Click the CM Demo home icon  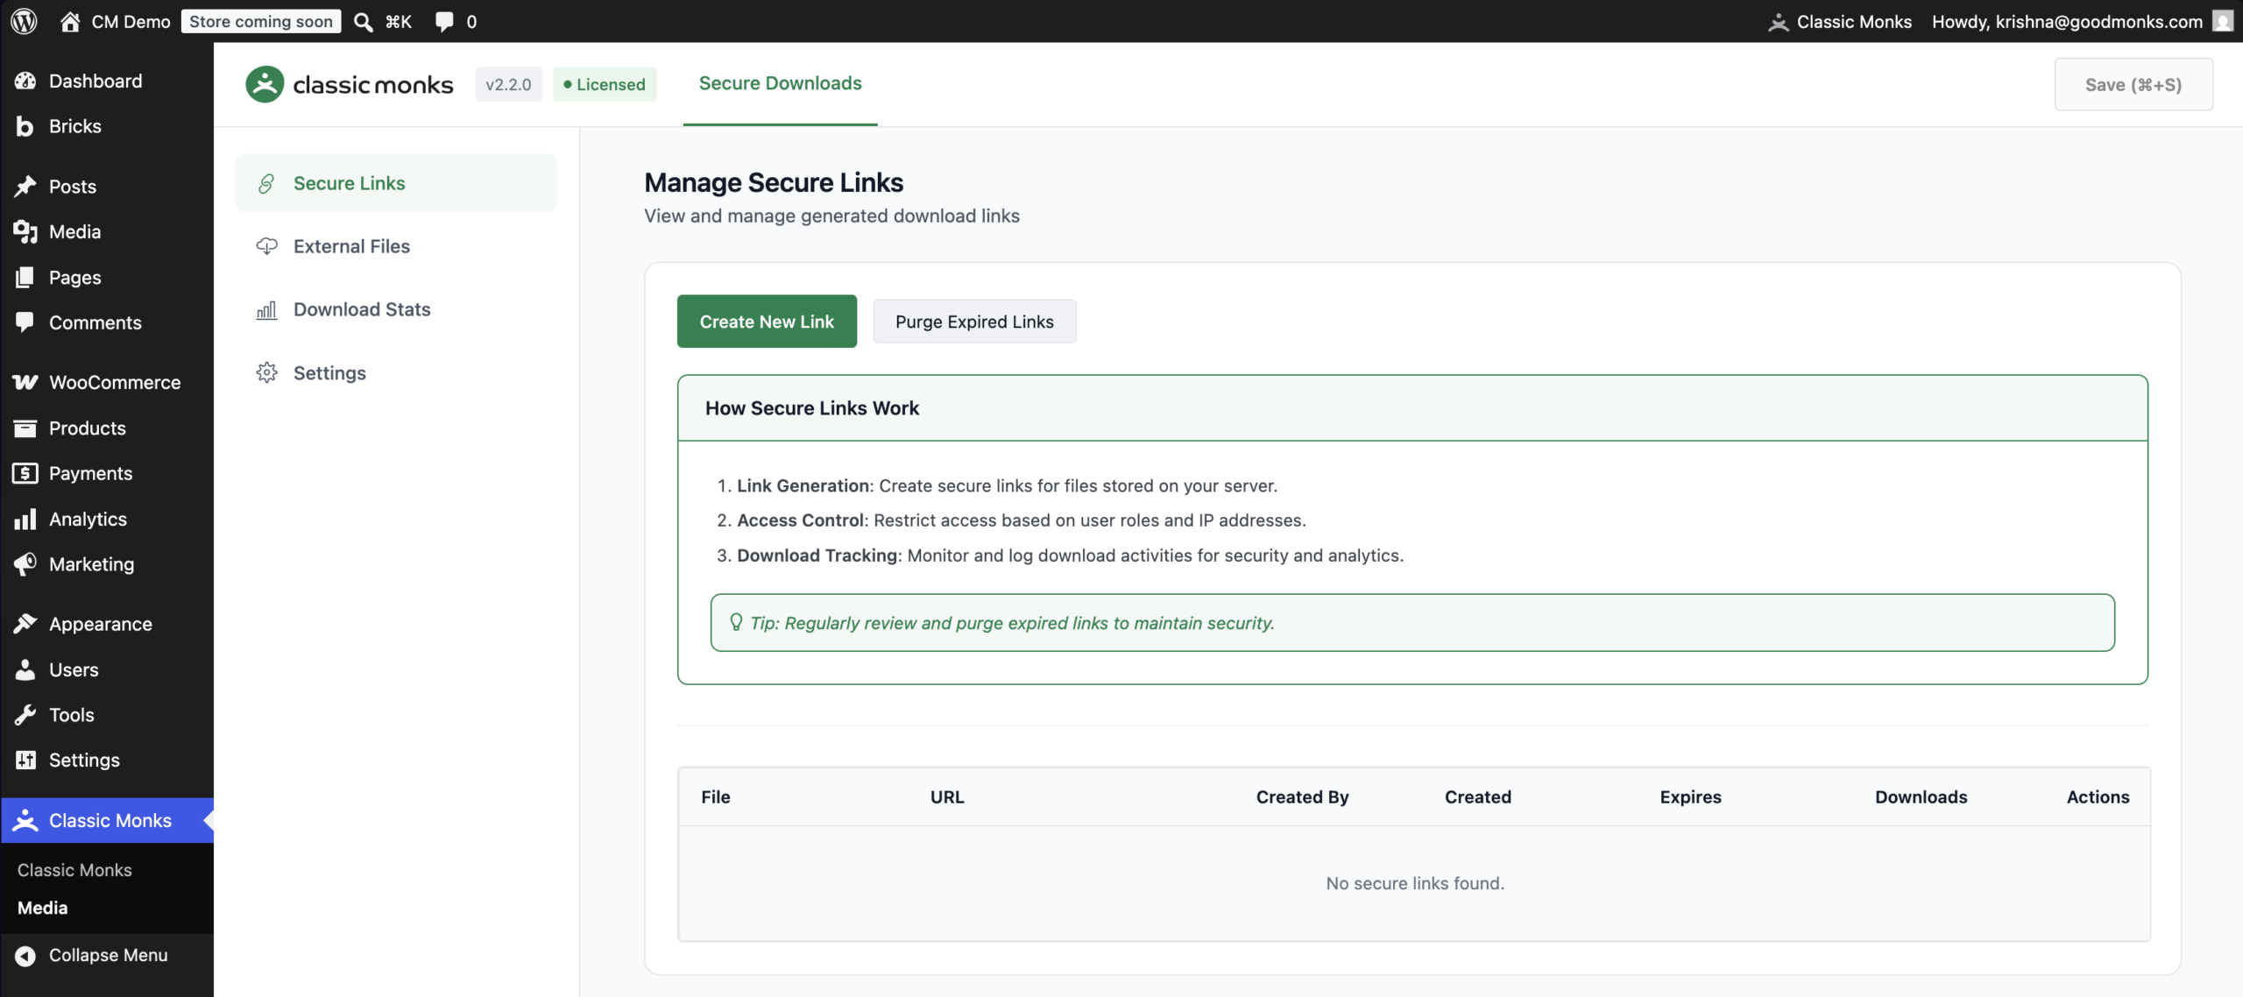pyautogui.click(x=70, y=21)
